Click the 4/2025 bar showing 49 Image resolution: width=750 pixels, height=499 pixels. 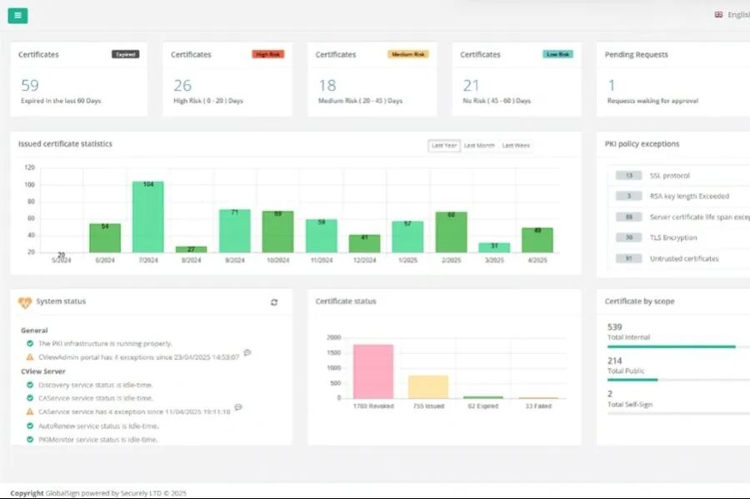pyautogui.click(x=537, y=240)
